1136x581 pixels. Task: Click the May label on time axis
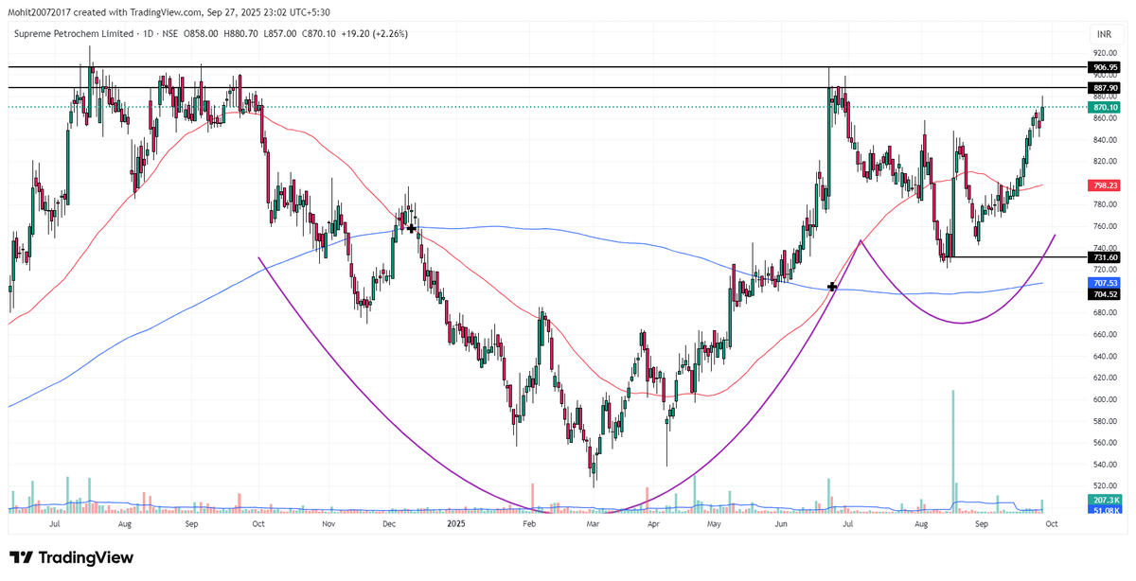(x=715, y=522)
